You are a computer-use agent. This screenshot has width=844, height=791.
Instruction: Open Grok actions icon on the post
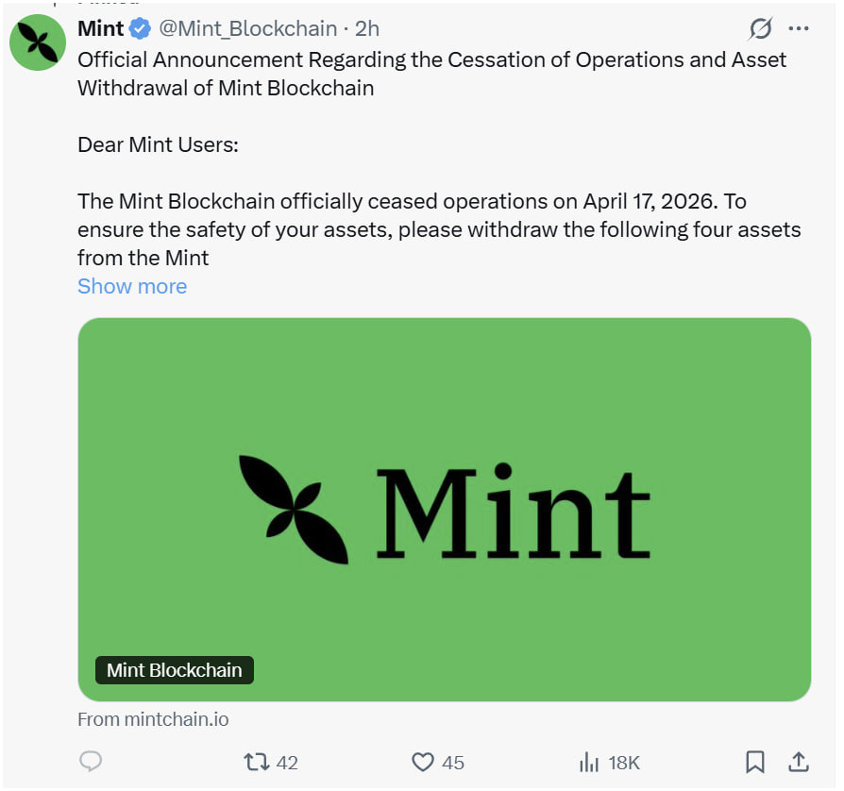760,29
